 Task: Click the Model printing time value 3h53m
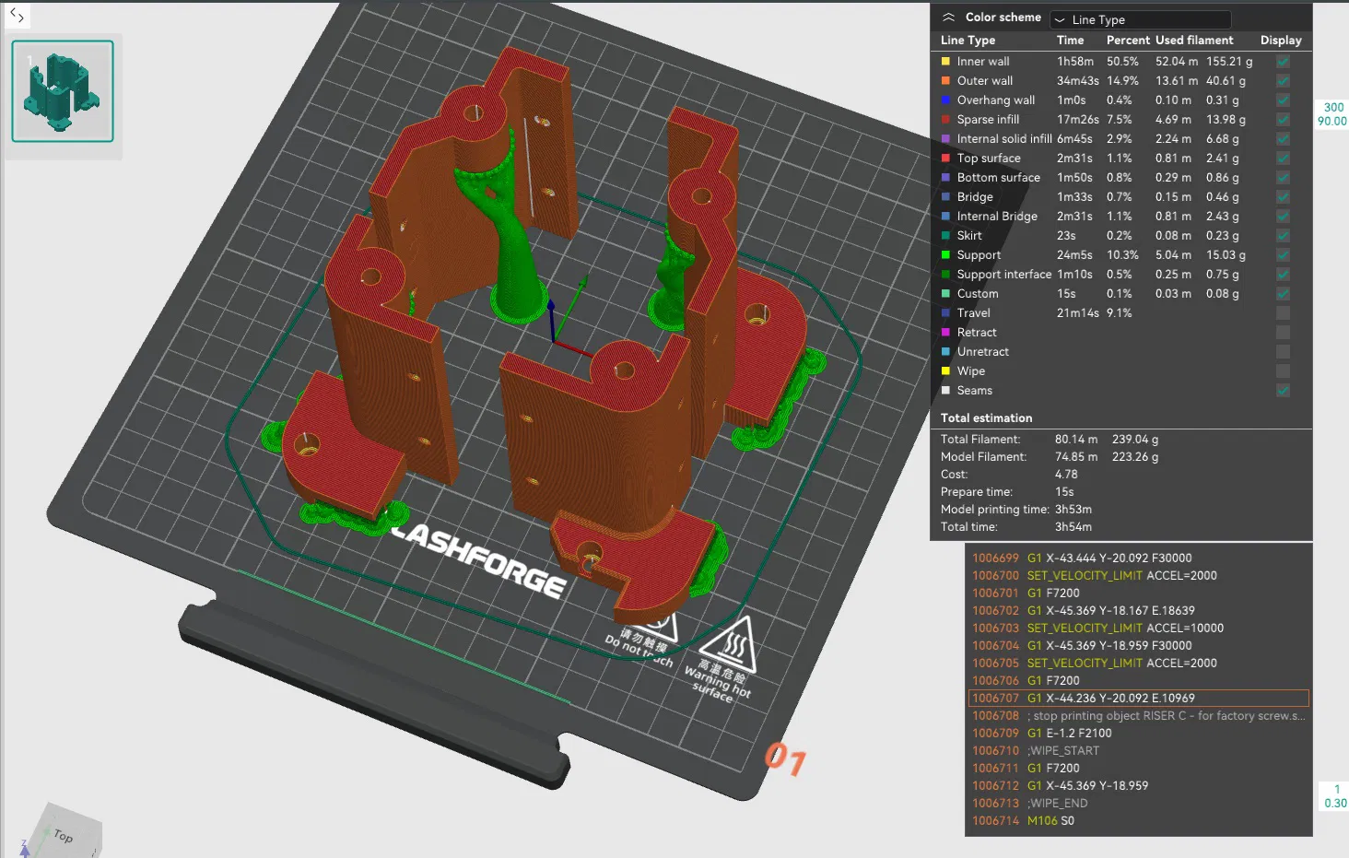point(1073,510)
